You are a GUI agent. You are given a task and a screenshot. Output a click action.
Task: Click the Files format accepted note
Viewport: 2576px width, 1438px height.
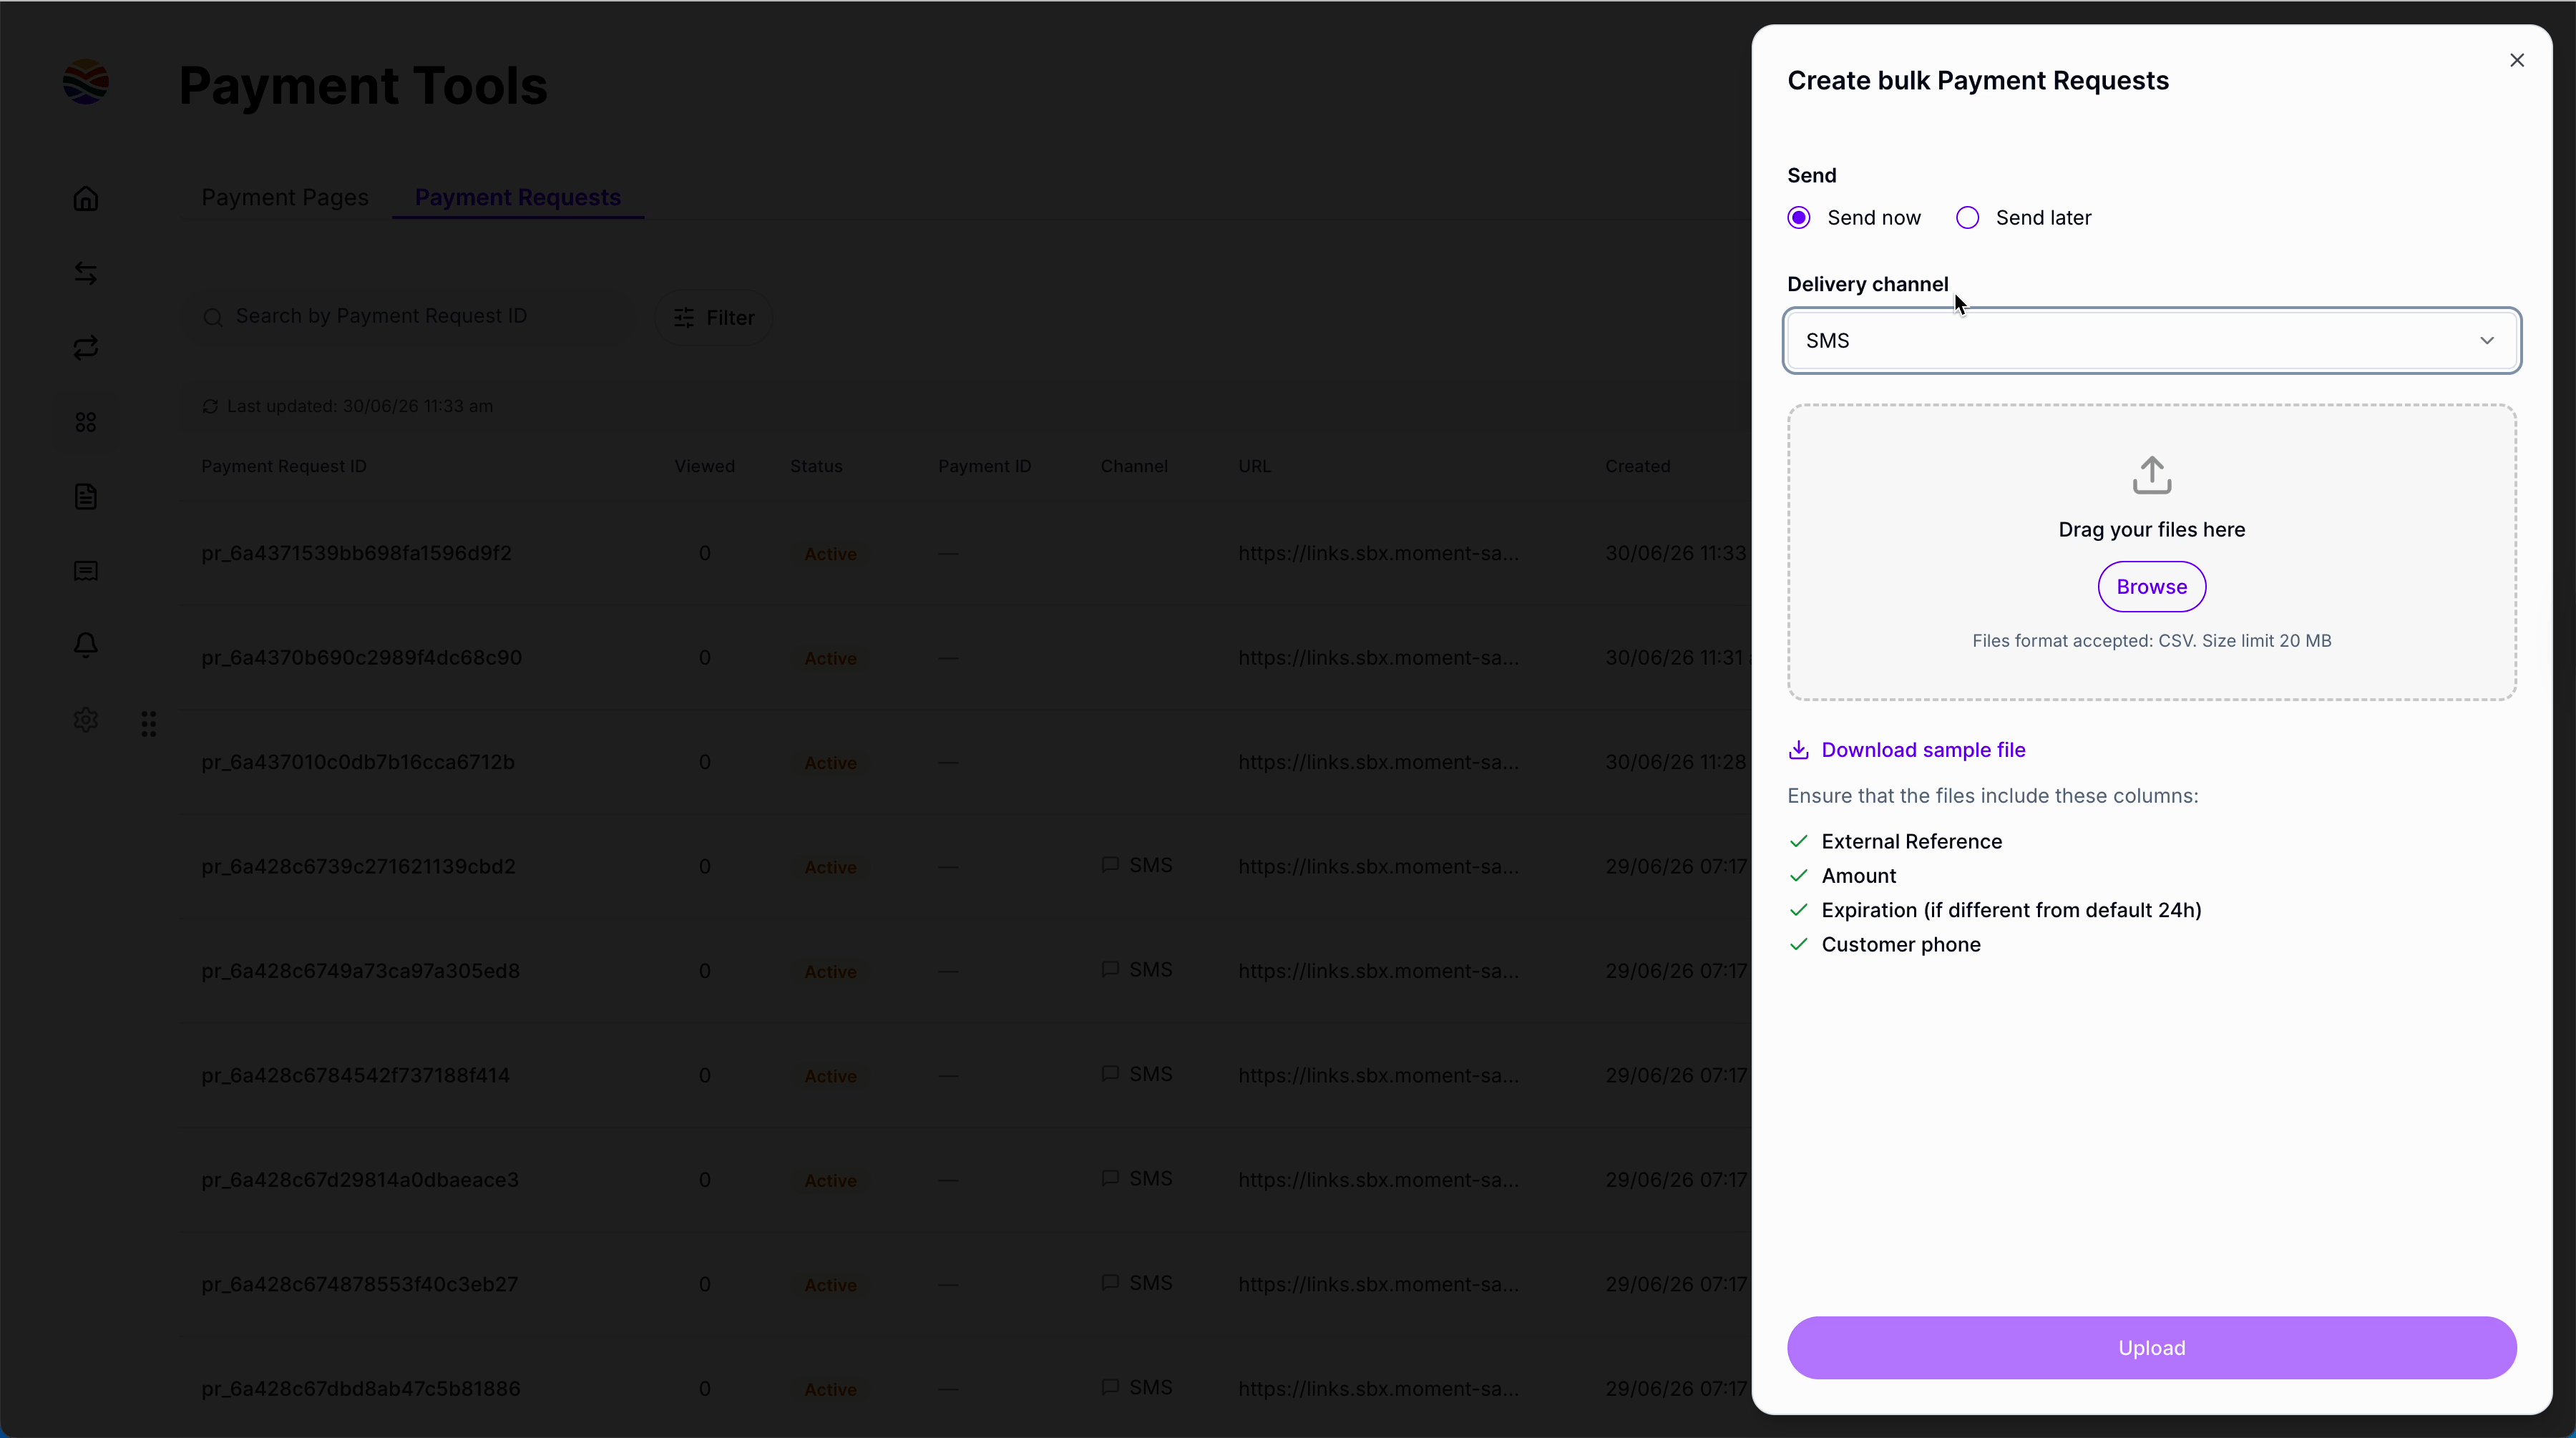pos(2152,641)
